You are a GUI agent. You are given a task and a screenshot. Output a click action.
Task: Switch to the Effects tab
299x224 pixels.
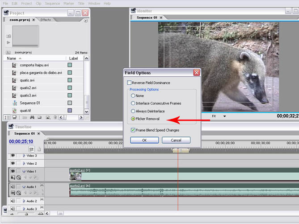tap(46, 20)
